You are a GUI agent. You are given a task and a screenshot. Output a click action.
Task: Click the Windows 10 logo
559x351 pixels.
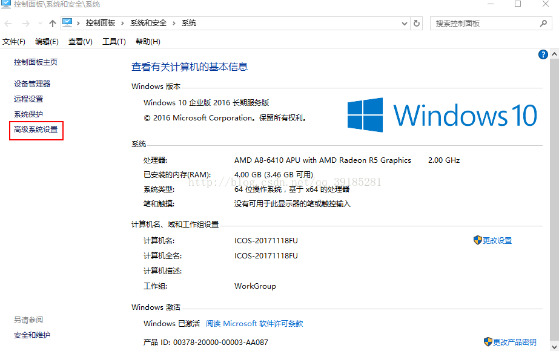tap(442, 115)
